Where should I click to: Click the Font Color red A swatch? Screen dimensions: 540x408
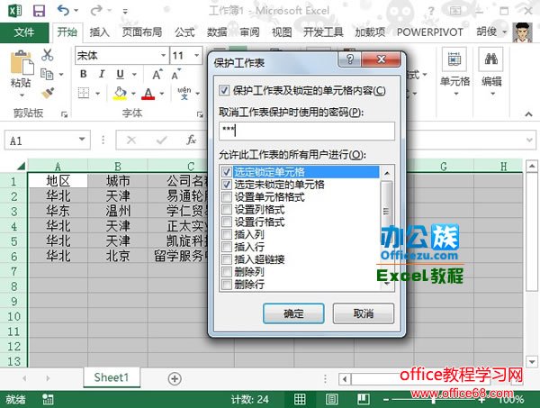pos(148,94)
